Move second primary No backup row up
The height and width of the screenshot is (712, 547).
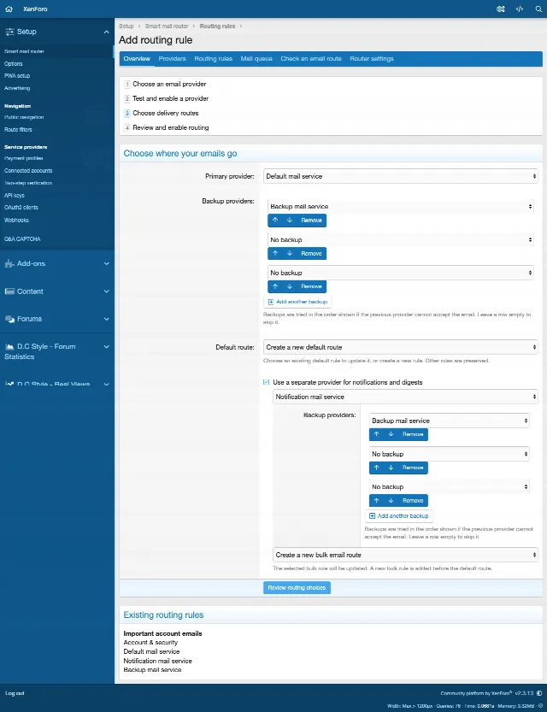point(275,253)
